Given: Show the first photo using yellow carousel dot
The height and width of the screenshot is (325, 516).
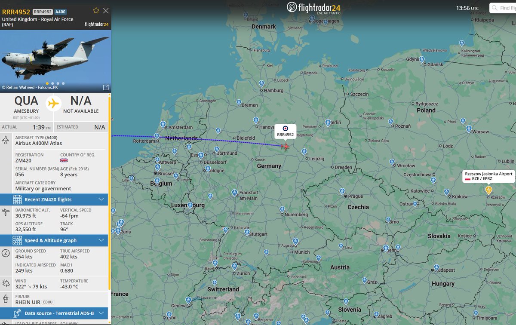Looking at the screenshot, I should (x=47, y=83).
